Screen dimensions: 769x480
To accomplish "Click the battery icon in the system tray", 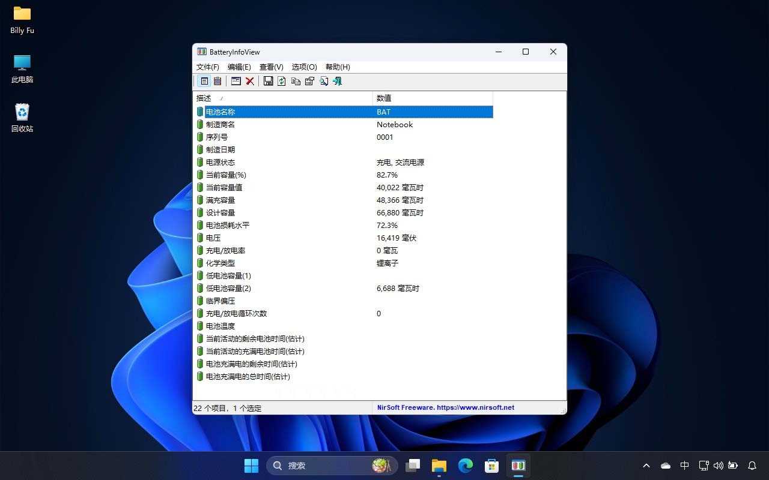I will (733, 465).
